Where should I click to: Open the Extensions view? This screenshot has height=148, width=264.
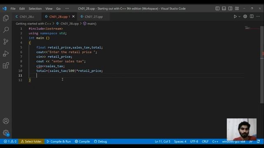6,65
